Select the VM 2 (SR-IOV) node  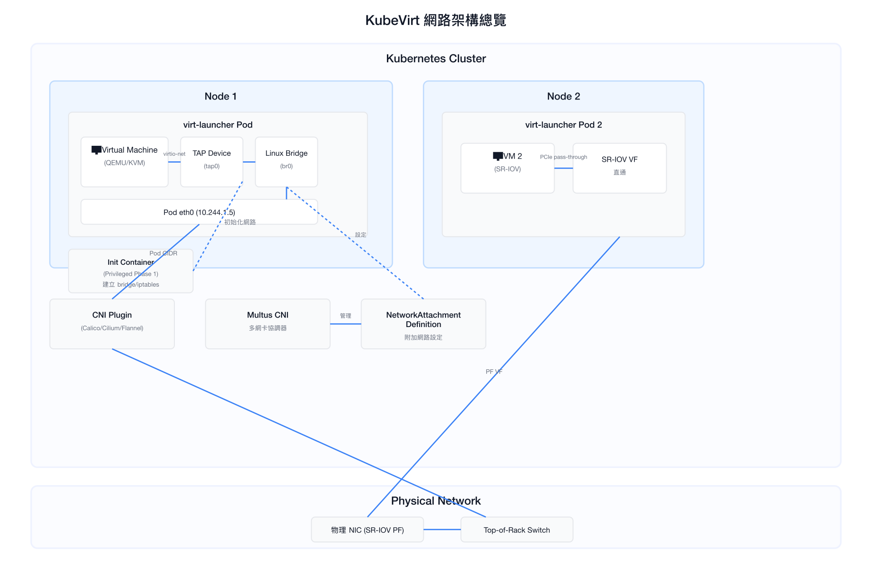(x=508, y=168)
